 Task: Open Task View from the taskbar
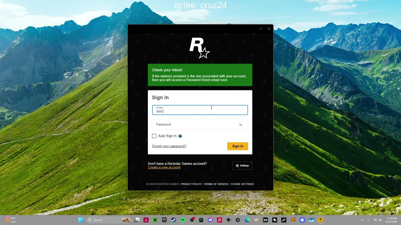click(x=137, y=220)
